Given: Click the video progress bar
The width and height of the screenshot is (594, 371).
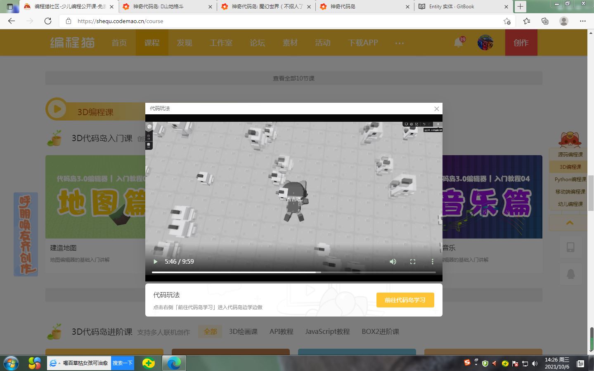Looking at the screenshot, I should click(x=294, y=272).
